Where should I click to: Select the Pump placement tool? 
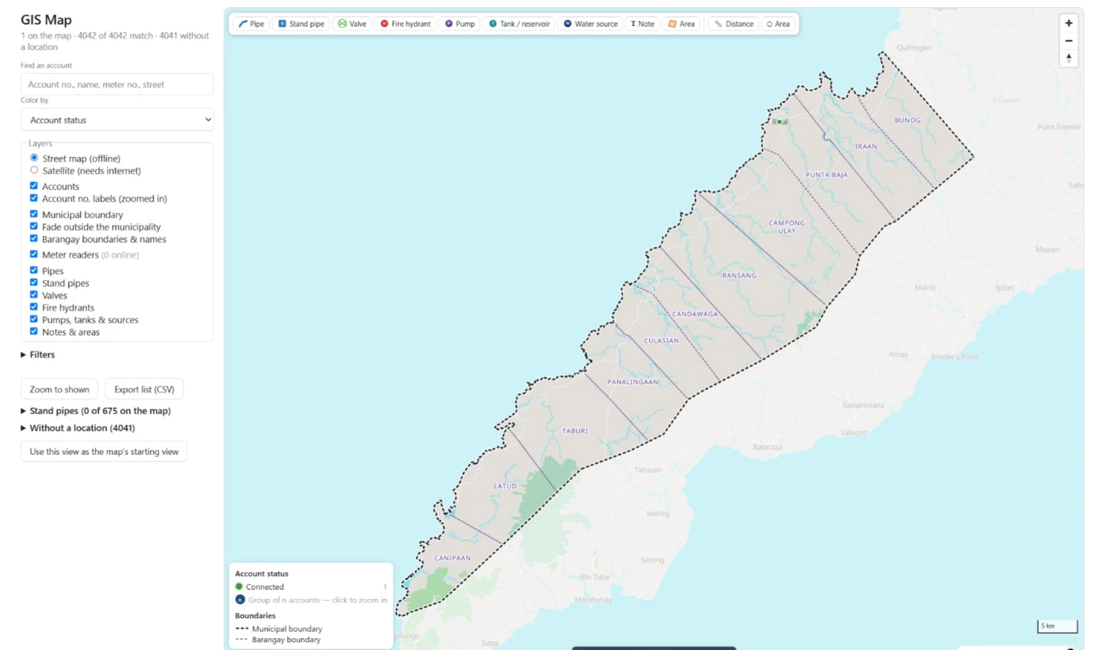point(460,24)
